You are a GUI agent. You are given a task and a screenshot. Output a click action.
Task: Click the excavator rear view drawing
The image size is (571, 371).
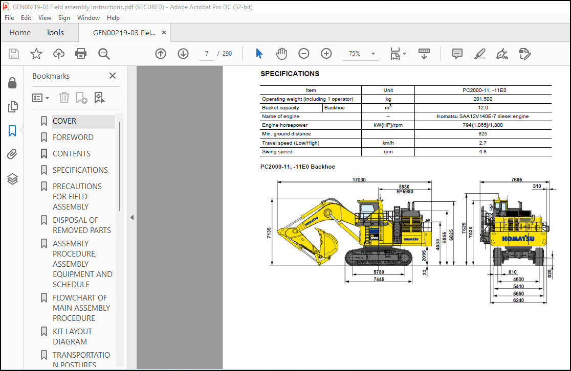click(515, 231)
